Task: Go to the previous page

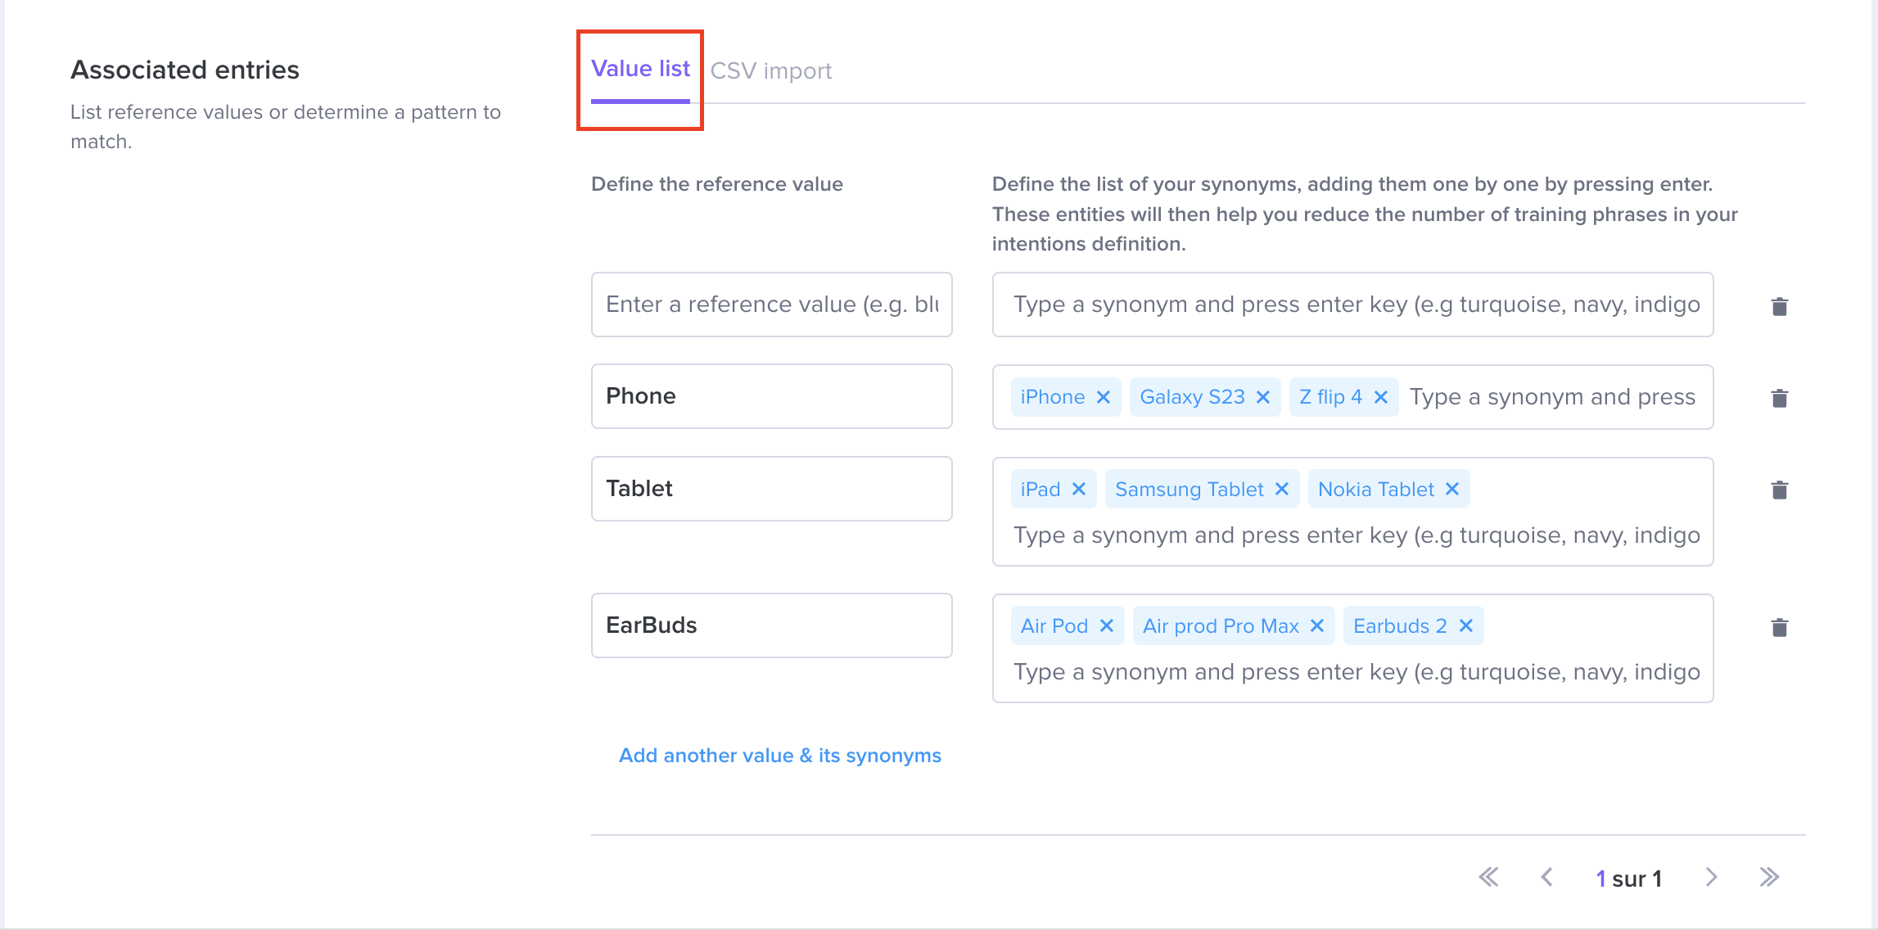Action: click(1546, 878)
